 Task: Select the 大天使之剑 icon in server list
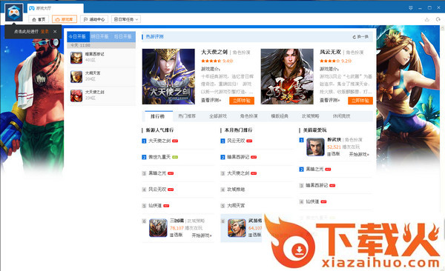pyautogui.click(x=76, y=96)
